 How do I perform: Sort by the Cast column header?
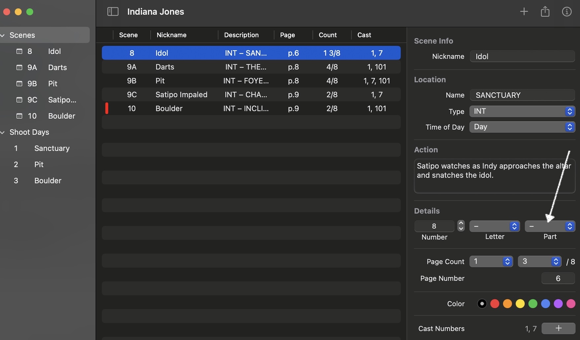(376, 35)
